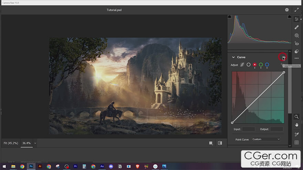Open Brave browser from taskbar
The image size is (303, 170).
(x=138, y=166)
